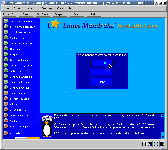This screenshot has height=150, width=168.
Task: Click the hard disk status icon
Action: (150, 144)
